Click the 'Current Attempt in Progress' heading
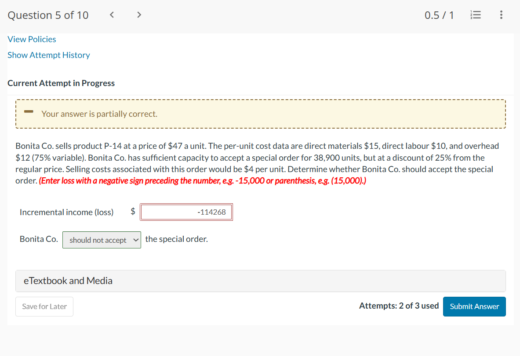Screen dimensions: 520x356 (61, 83)
